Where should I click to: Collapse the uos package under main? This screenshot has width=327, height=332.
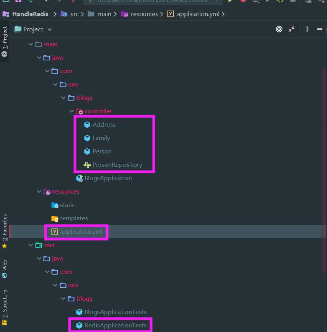click(x=55, y=84)
